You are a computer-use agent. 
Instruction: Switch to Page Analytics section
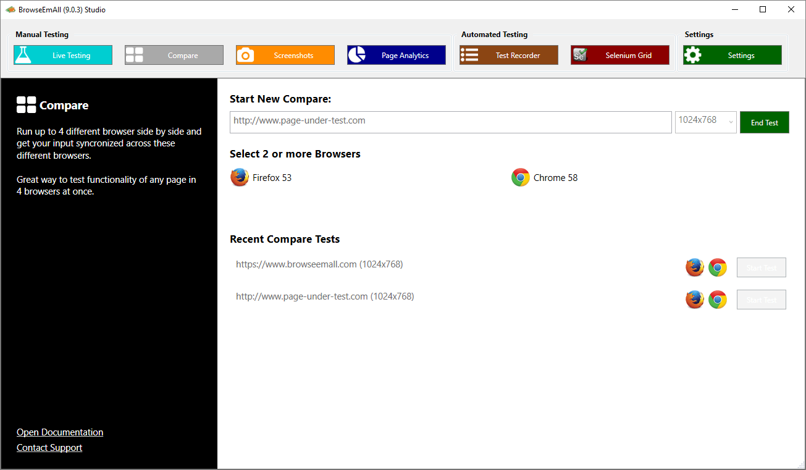405,56
